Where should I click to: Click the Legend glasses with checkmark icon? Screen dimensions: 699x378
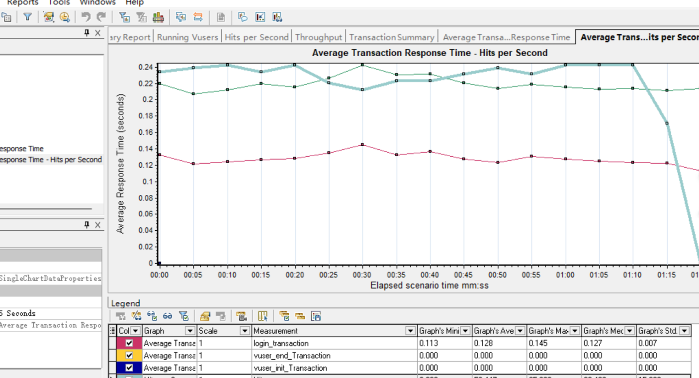coord(152,316)
